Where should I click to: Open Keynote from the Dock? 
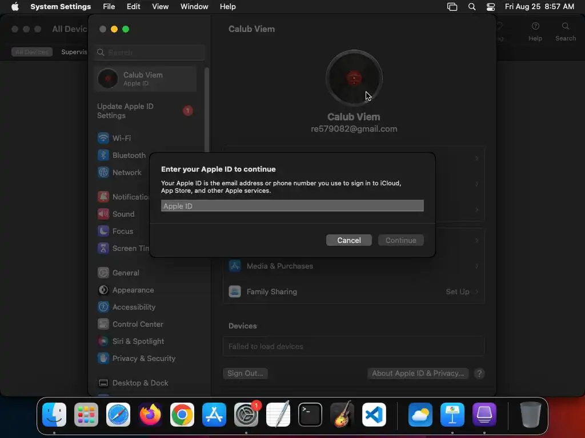click(452, 415)
